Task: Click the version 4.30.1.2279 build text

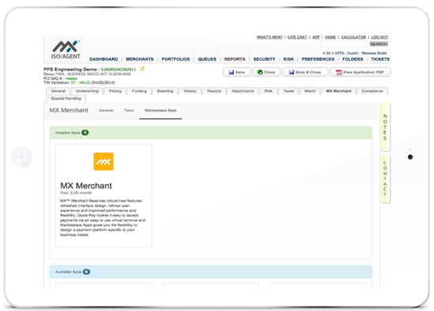Action: point(354,53)
